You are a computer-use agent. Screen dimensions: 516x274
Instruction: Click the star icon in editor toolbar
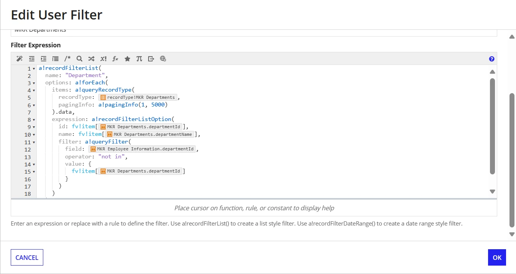(127, 59)
